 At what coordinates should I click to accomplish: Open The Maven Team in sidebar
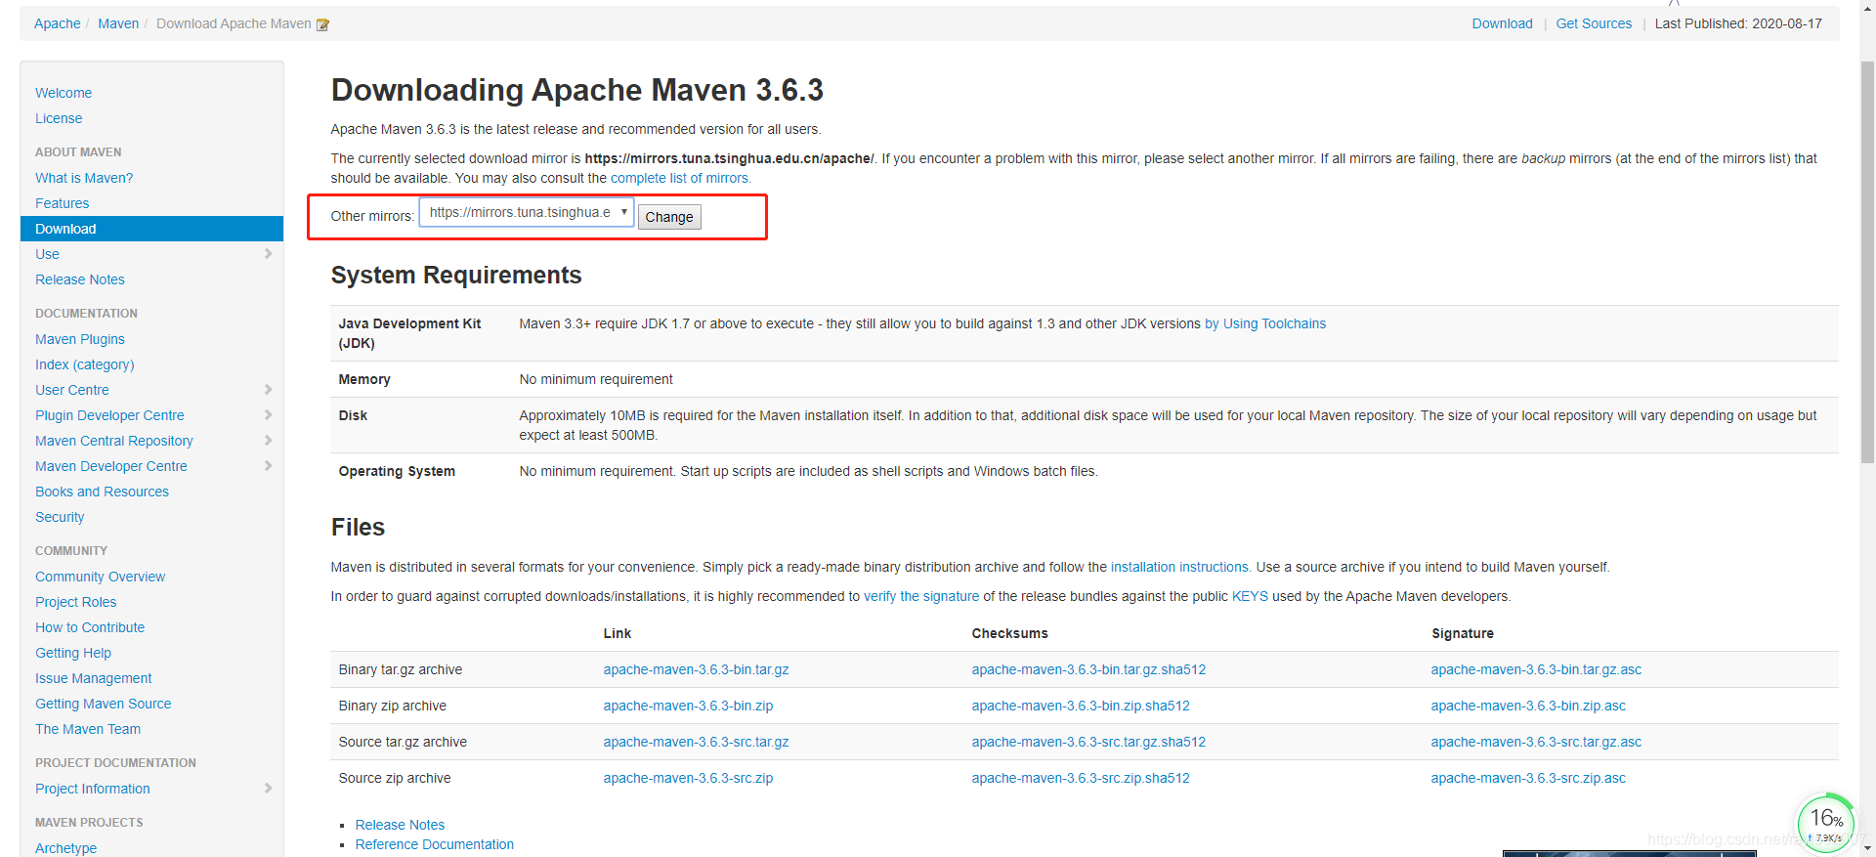pyautogui.click(x=88, y=729)
